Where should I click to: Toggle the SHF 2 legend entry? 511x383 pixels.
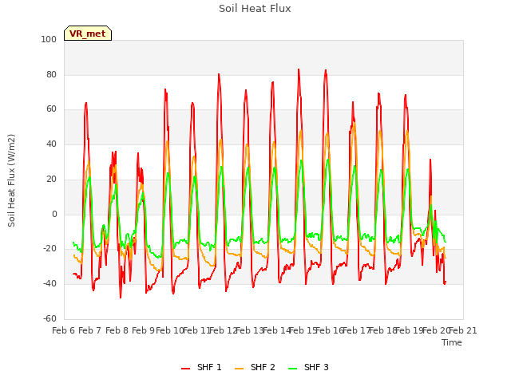255,367
